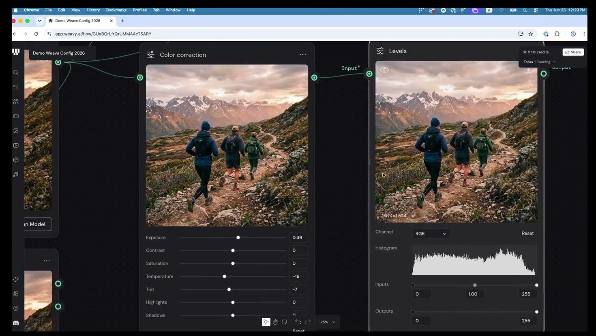Viewport: 596px width, 336px height.
Task: Open the History menu in the menu bar
Action: click(x=93, y=10)
